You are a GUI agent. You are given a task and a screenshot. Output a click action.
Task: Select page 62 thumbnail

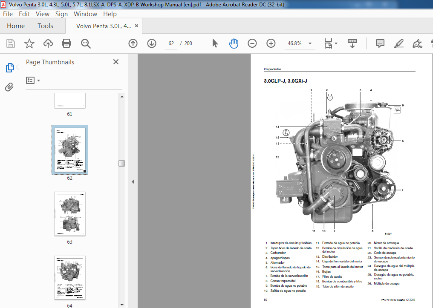click(x=70, y=150)
